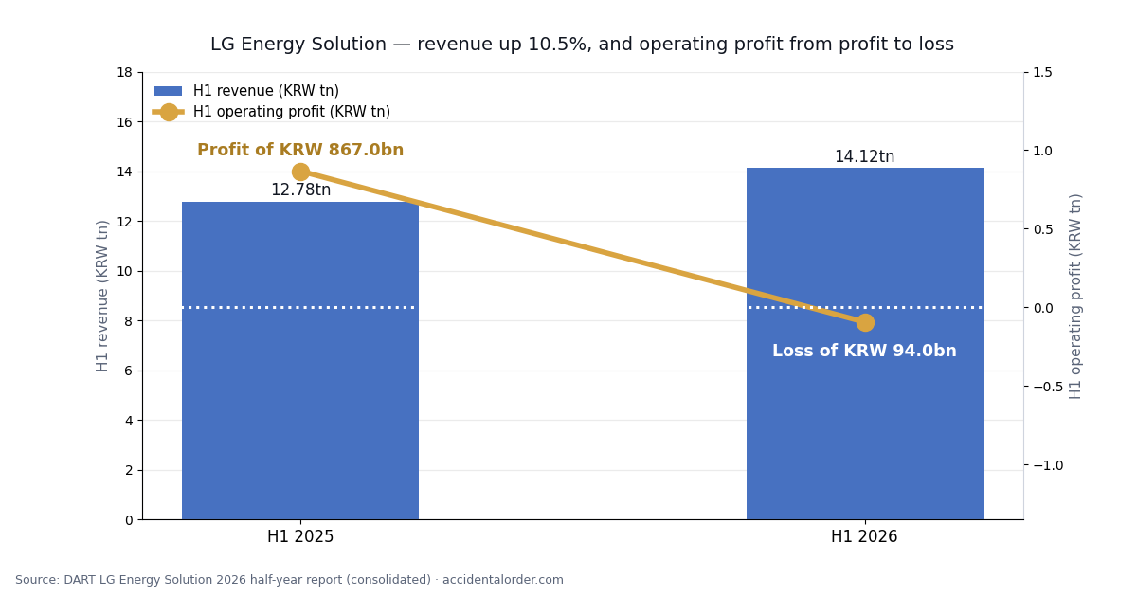
Task: Click the left axis title 'H1 revenue (KRW tn)'
Action: click(x=103, y=296)
